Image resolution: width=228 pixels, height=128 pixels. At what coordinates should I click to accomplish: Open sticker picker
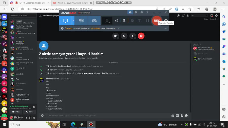tap(182, 116)
